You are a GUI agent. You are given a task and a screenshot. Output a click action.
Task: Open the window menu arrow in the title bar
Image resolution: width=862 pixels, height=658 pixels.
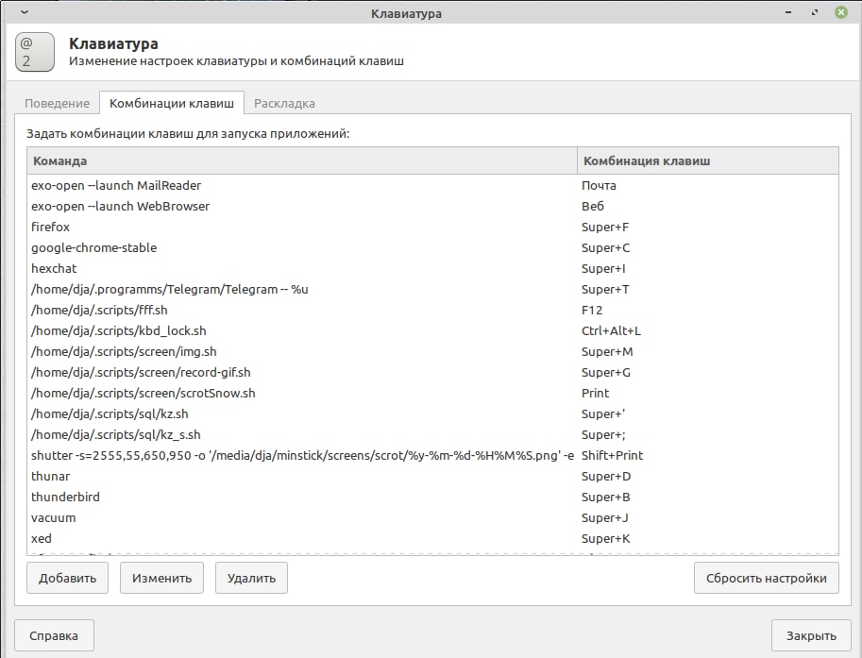click(x=23, y=13)
